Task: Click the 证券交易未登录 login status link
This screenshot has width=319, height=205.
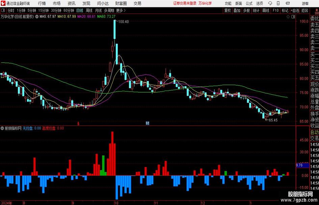Action: tap(185, 3)
